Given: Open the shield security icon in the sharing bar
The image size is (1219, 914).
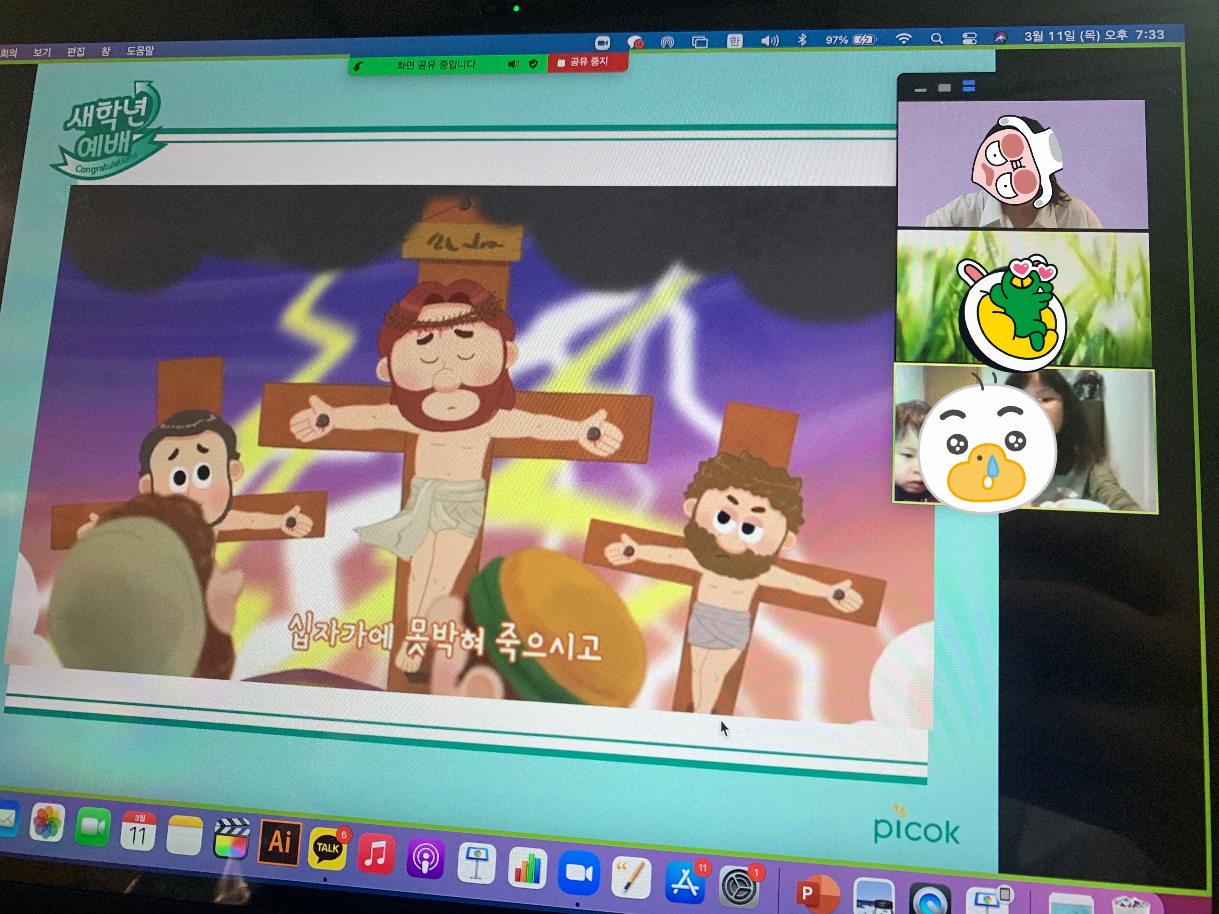Looking at the screenshot, I should (x=533, y=63).
